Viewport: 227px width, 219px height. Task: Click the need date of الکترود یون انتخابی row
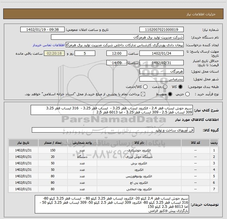click(23, 189)
